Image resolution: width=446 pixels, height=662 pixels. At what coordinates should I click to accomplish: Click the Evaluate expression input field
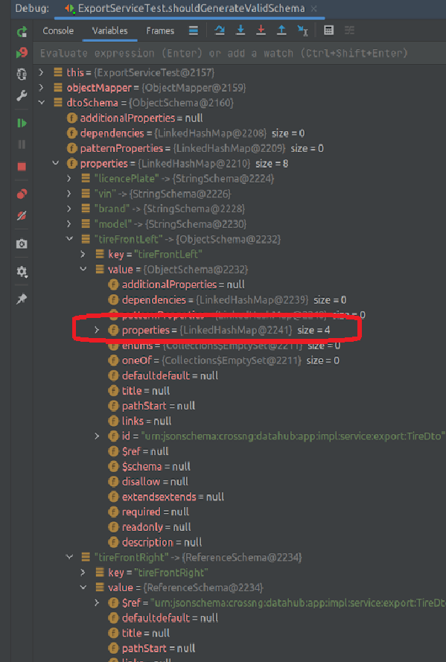tap(223, 53)
